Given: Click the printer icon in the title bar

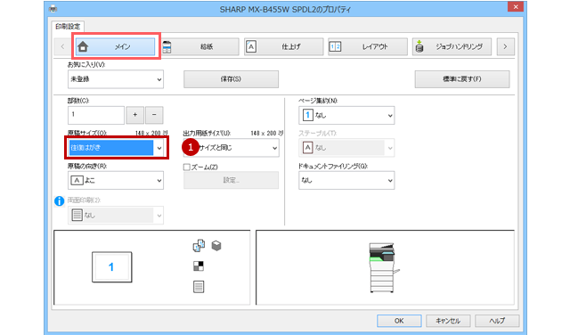Looking at the screenshot, I should (x=53, y=8).
